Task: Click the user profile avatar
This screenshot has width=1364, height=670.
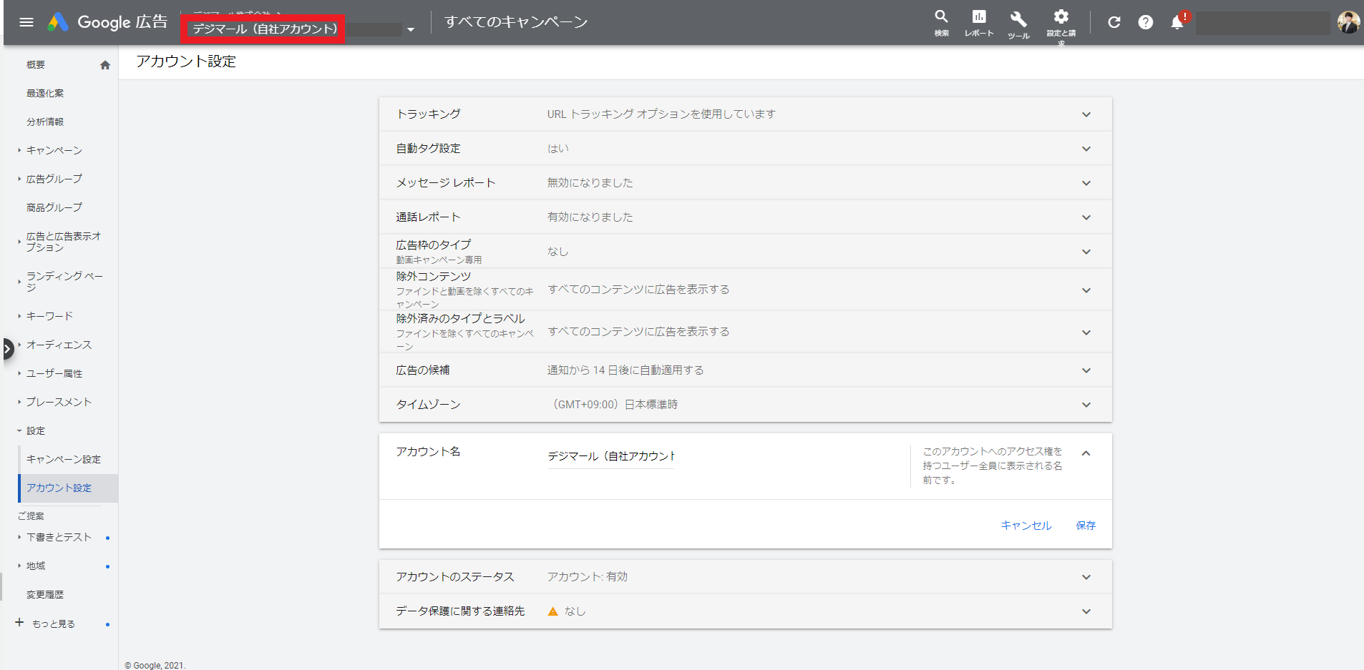Action: tap(1348, 22)
